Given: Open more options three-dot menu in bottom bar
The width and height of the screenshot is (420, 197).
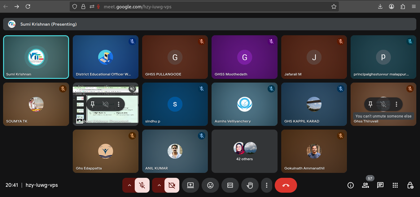Looking at the screenshot, I should (x=267, y=185).
